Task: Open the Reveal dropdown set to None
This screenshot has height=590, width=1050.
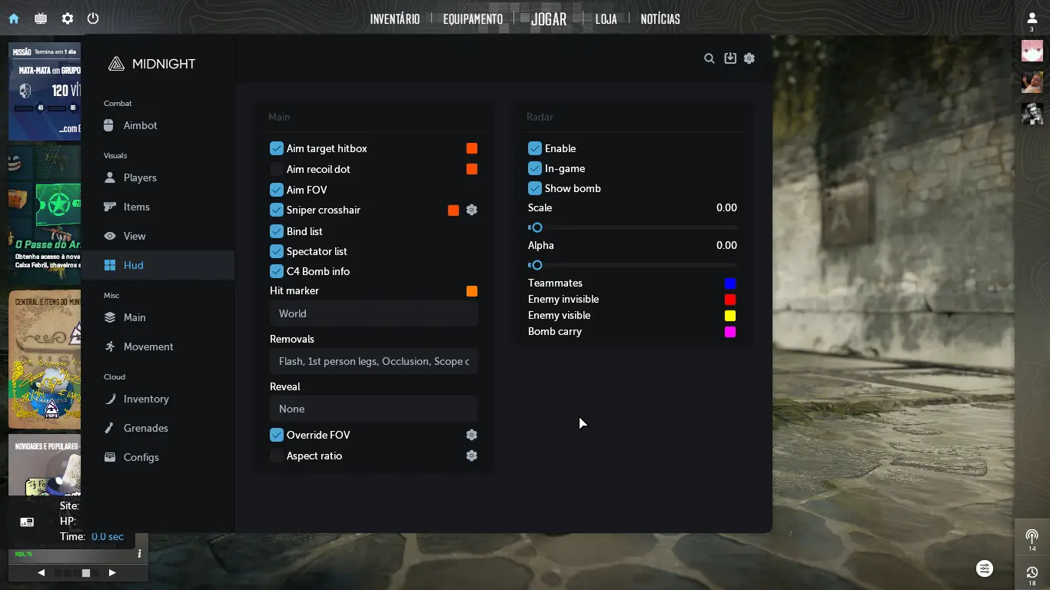Action: click(374, 409)
